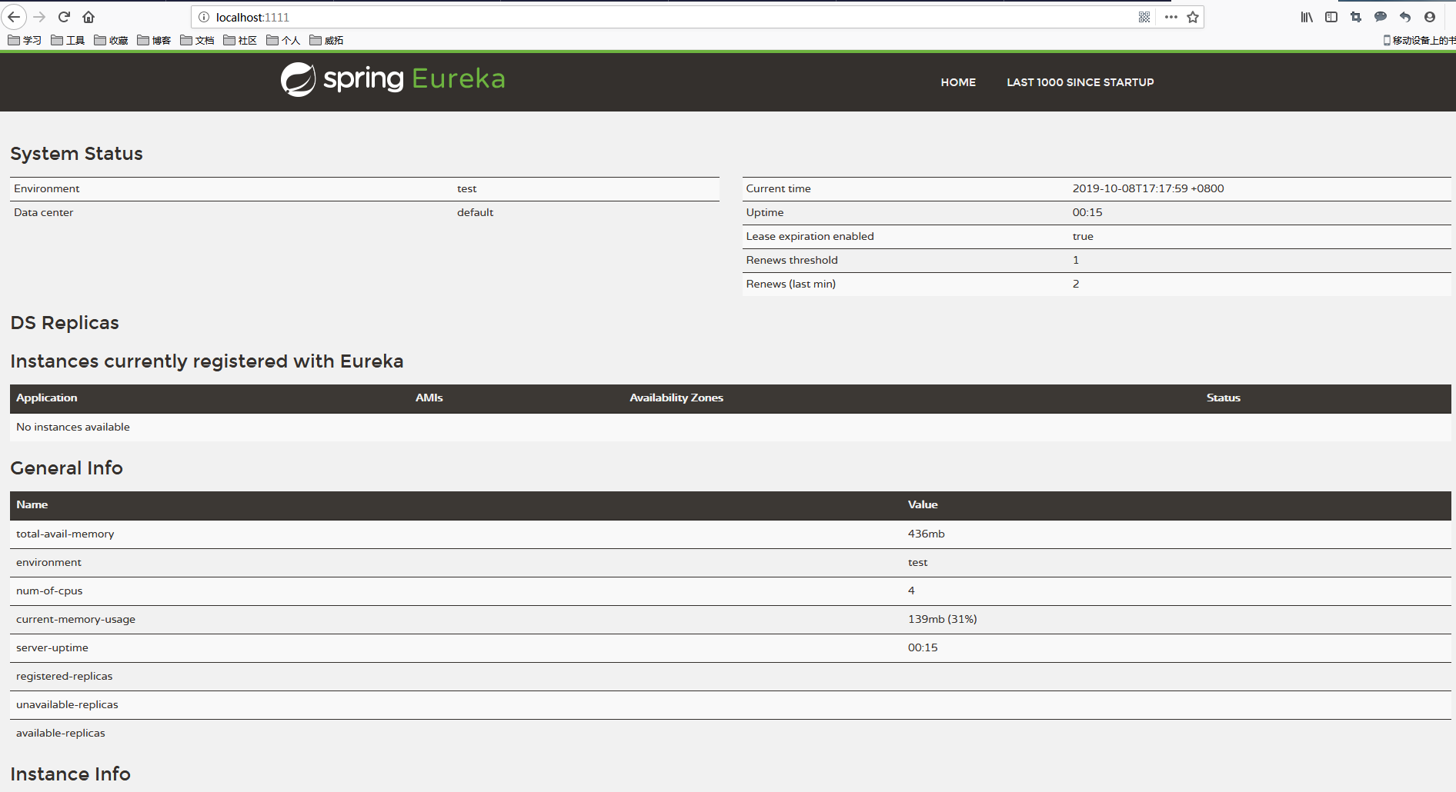
Task: Click the Status column header
Action: pos(1224,398)
